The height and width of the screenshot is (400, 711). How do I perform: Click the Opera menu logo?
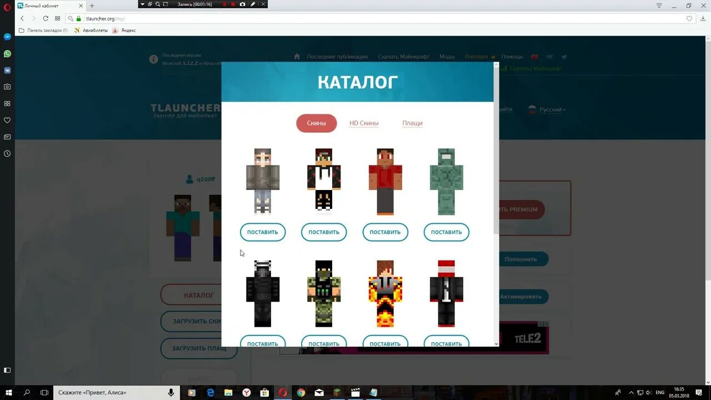pos(7,7)
